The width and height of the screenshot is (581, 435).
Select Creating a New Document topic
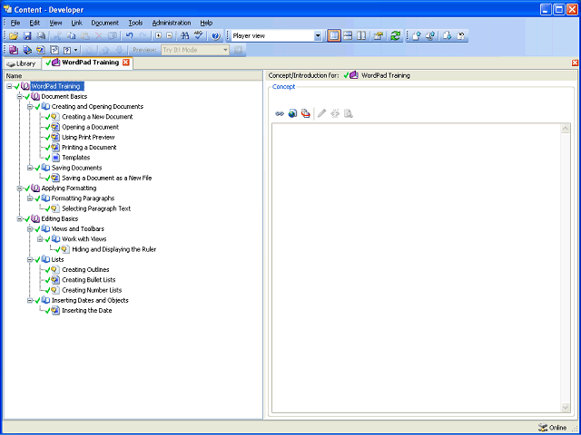click(x=97, y=117)
